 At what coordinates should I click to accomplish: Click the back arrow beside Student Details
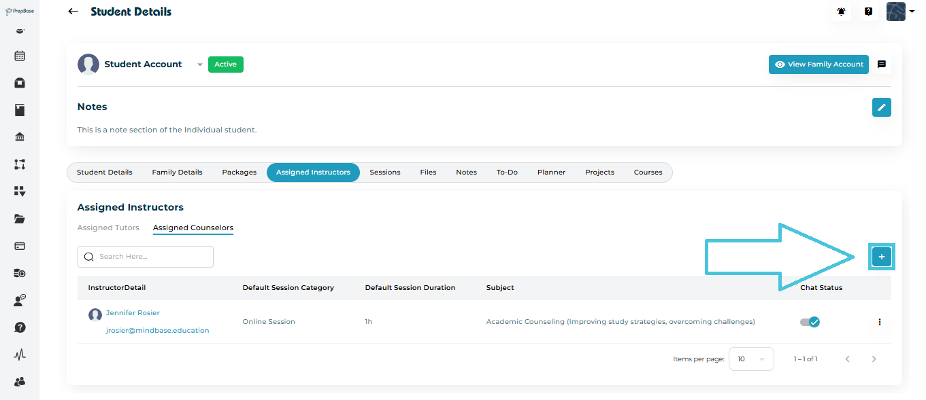coord(73,12)
